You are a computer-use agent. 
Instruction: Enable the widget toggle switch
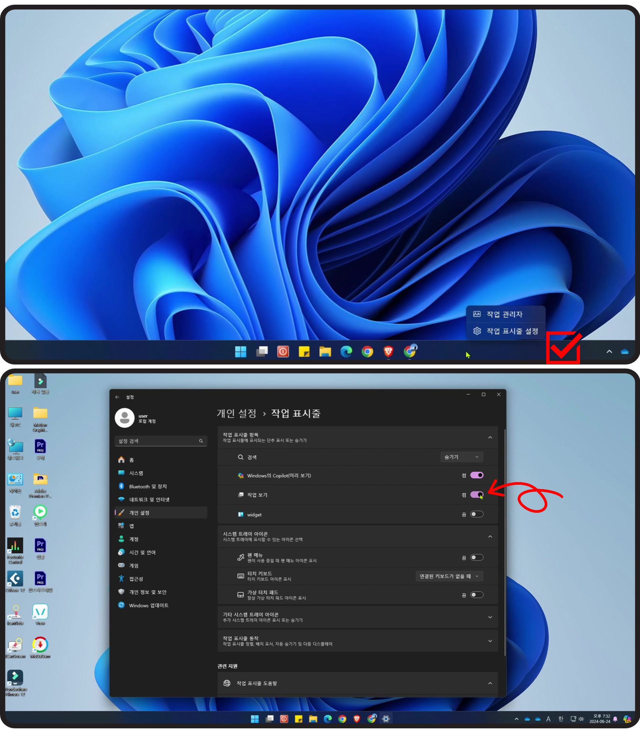[476, 514]
